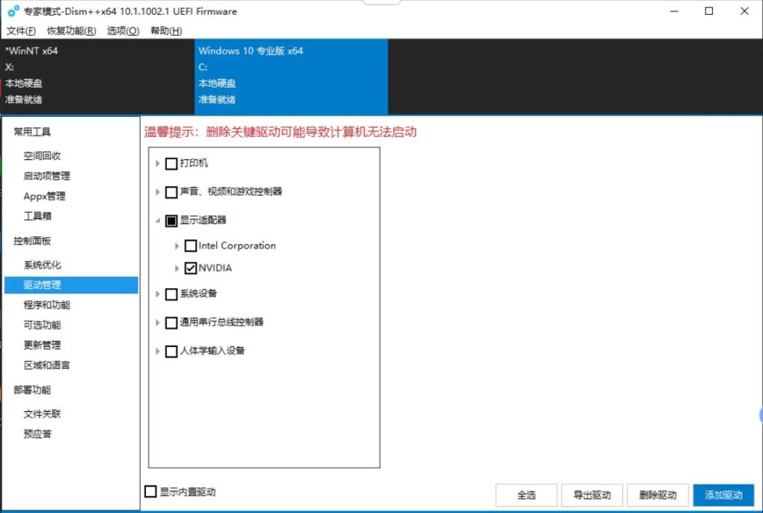Screen dimensions: 763x513
Task: Open the 文件 menu
Action: [21, 31]
